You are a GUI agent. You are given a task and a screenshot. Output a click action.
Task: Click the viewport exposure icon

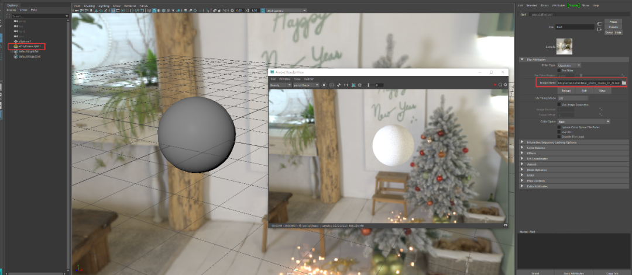click(x=232, y=10)
